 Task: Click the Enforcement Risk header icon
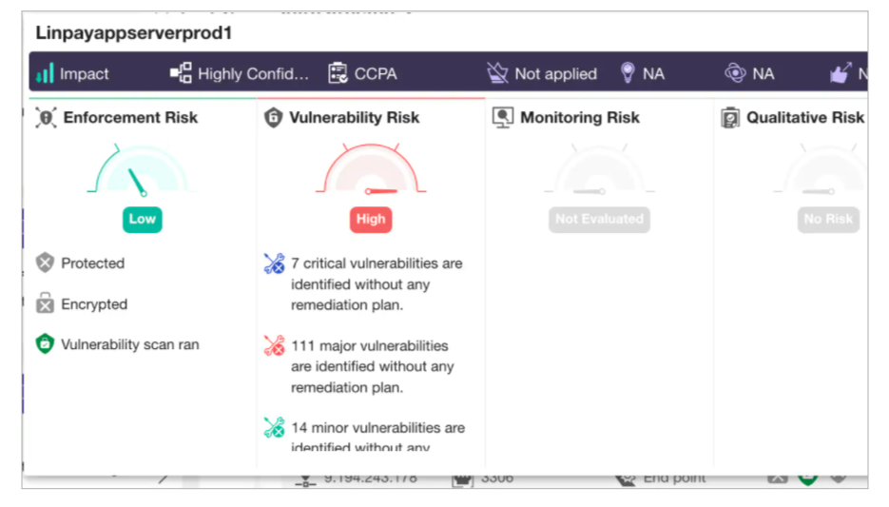(46, 118)
